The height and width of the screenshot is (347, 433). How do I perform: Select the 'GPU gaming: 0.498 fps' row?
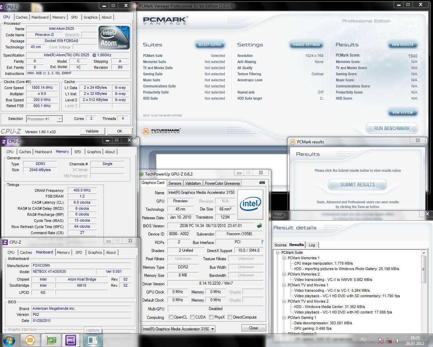point(313,328)
